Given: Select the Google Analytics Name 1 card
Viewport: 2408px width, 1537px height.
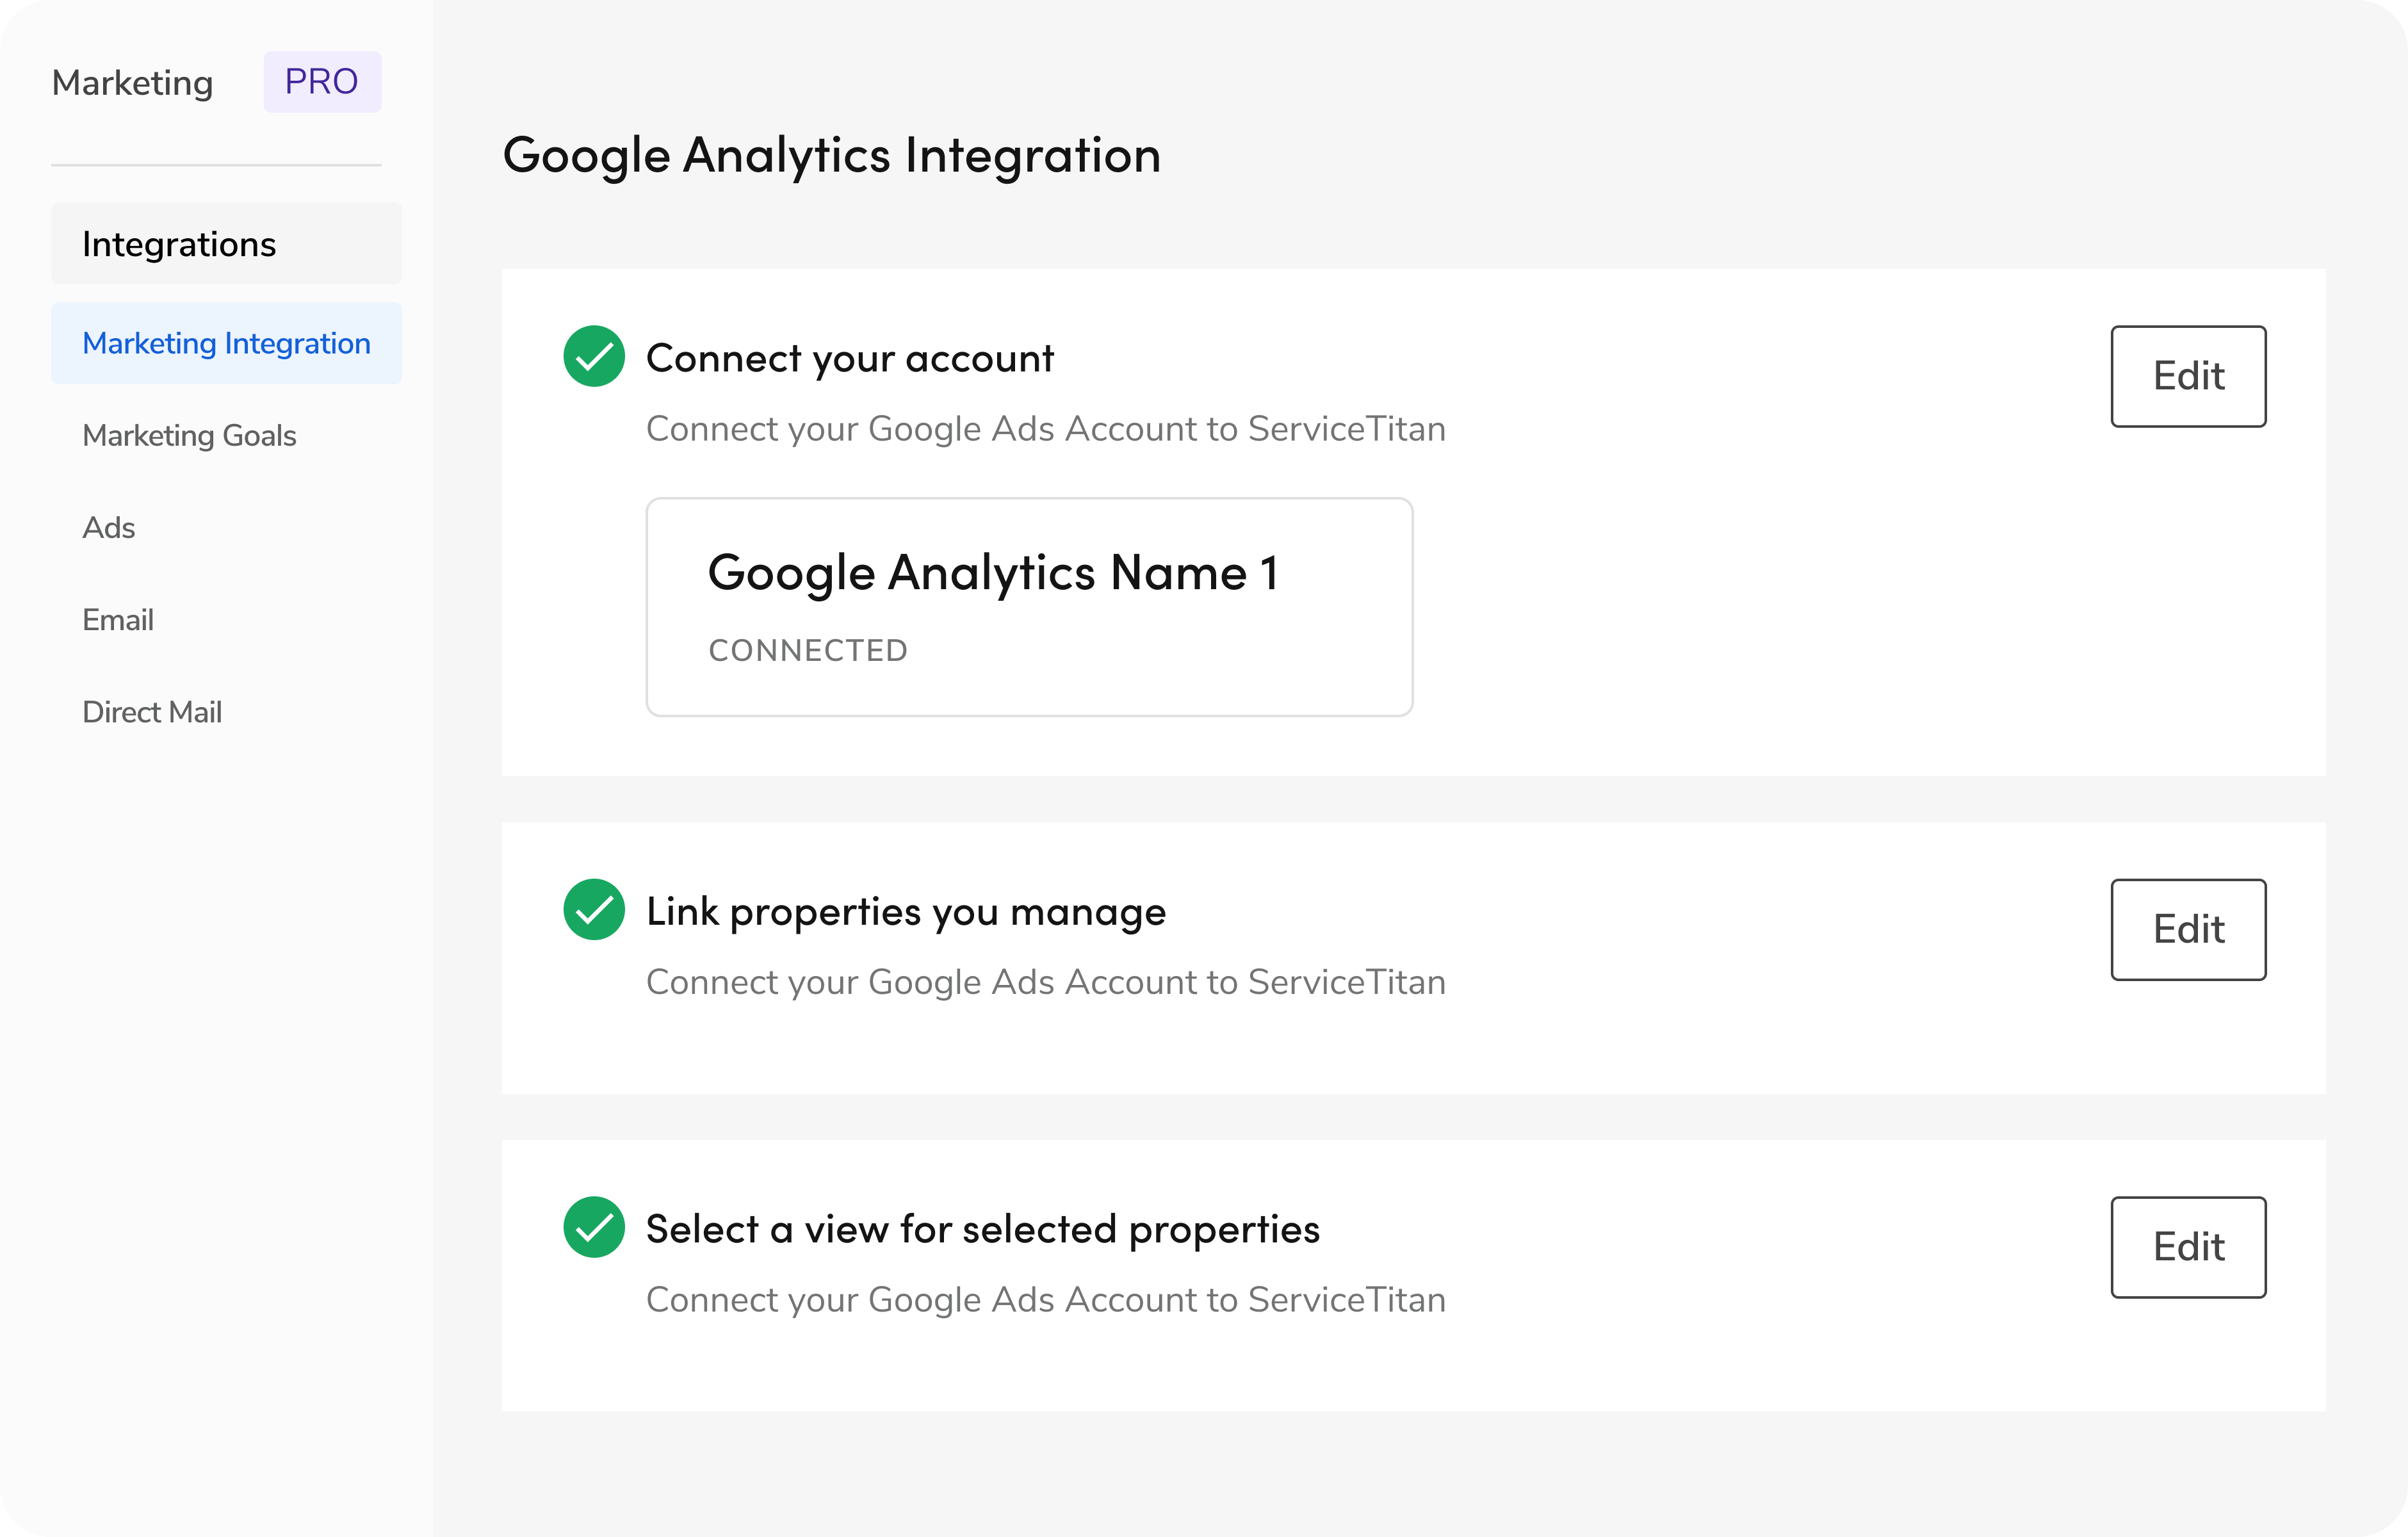Looking at the screenshot, I should click(1029, 606).
